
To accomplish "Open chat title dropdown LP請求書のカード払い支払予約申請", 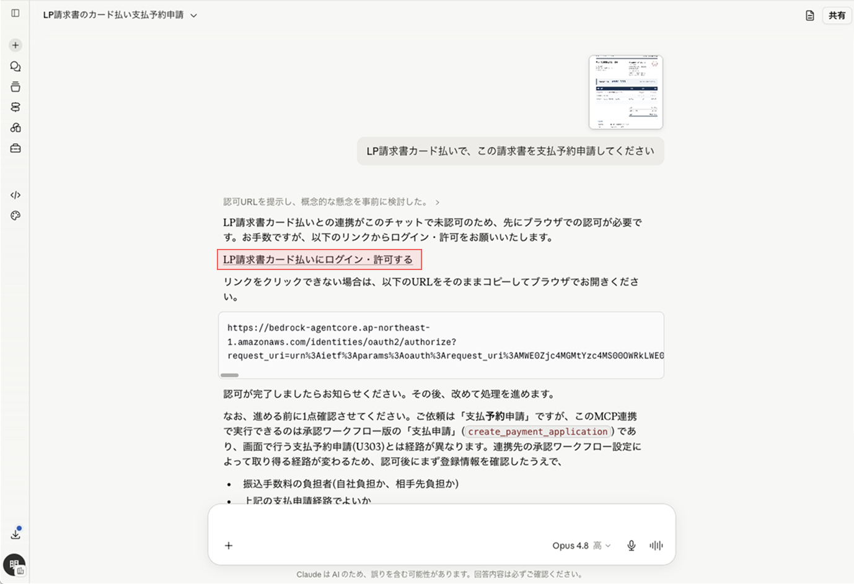I will click(120, 15).
